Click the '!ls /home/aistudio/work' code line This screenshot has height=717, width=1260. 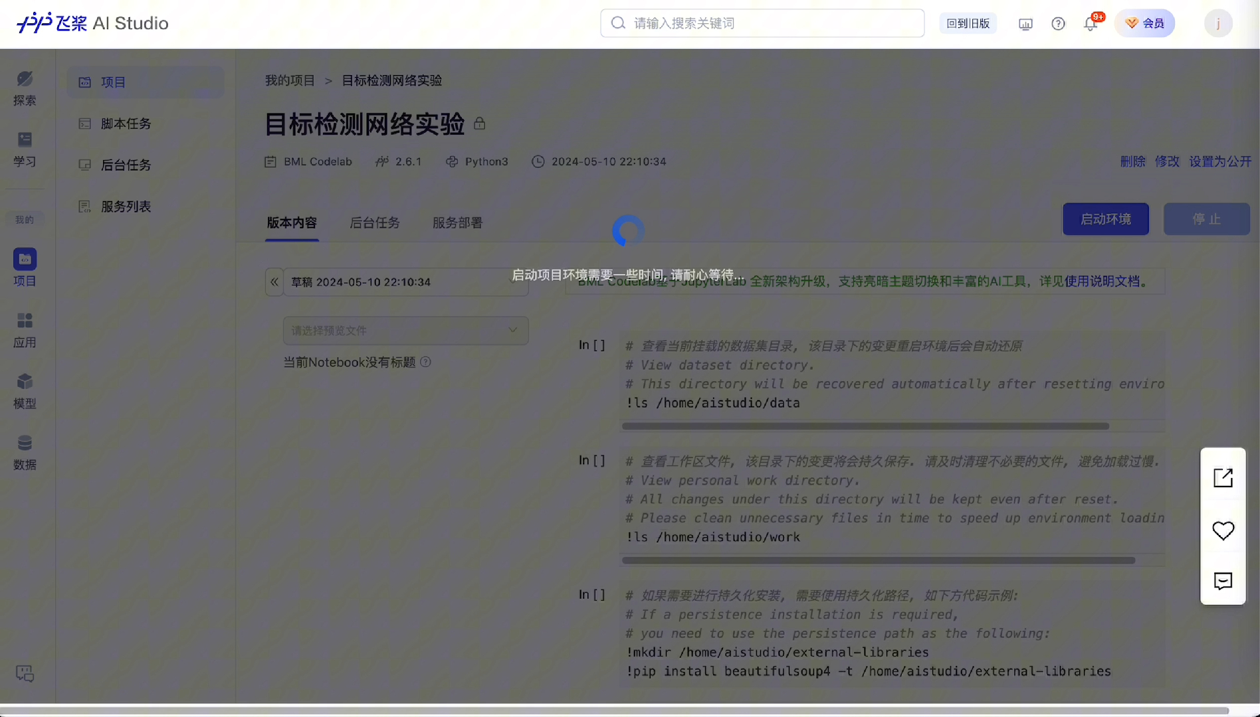pyautogui.click(x=713, y=537)
